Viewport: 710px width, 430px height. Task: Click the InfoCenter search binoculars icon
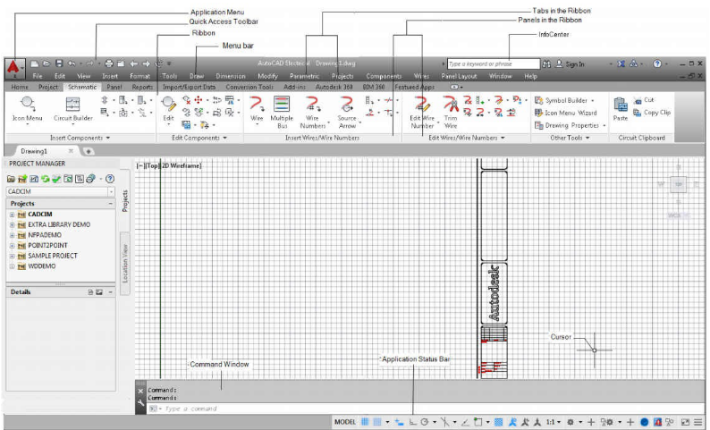(x=546, y=63)
